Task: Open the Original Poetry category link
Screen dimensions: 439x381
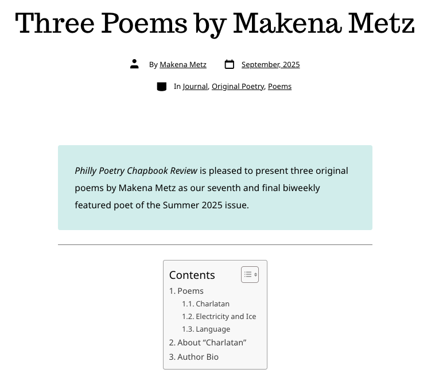Action: coord(238,87)
